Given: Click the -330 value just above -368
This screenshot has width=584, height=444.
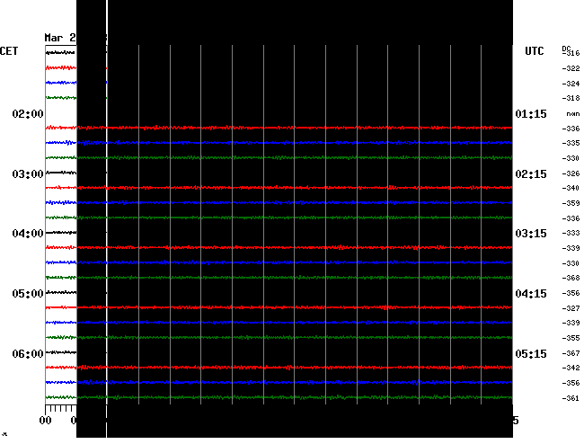Looking at the screenshot, I should tap(571, 263).
